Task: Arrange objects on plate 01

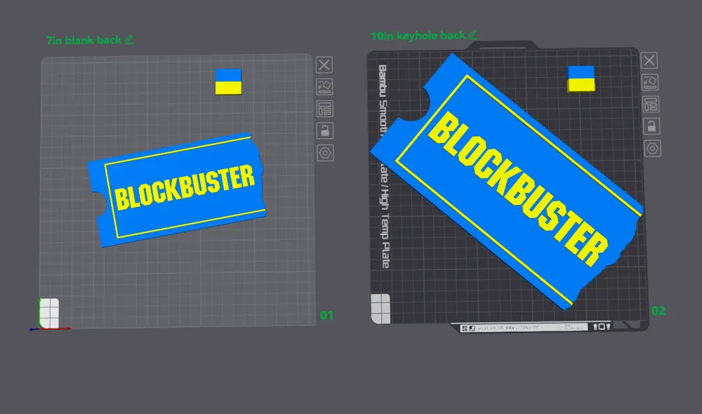Action: pos(324,109)
